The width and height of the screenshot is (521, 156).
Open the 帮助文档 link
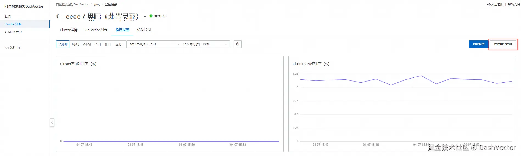tap(514, 4)
